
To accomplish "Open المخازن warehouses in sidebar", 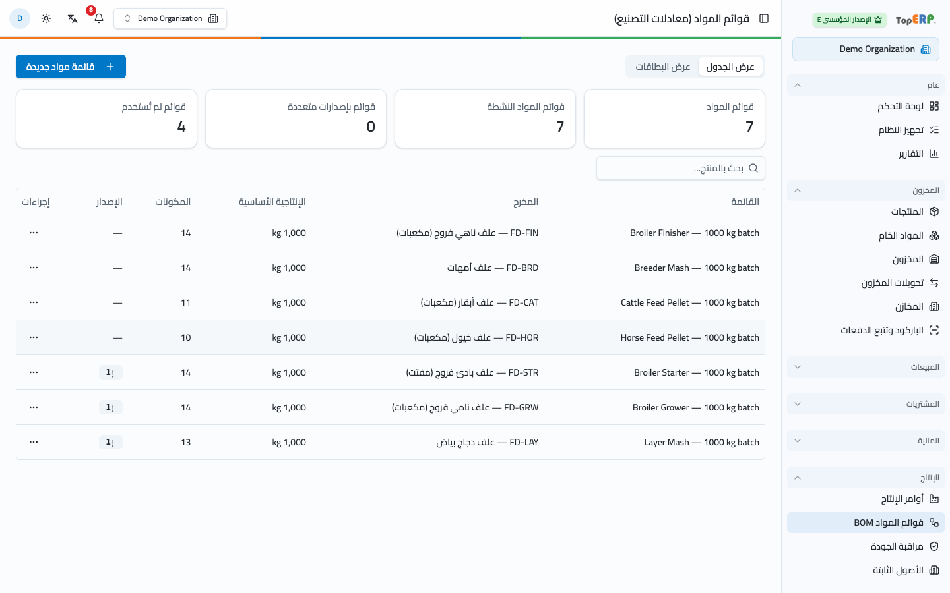I will click(866, 306).
